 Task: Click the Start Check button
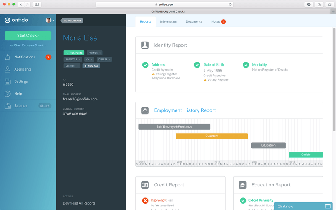point(28,36)
